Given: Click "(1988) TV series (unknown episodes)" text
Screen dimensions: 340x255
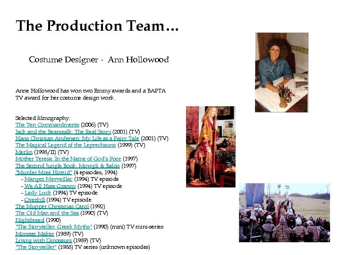Looking at the screenshot, I should point(104,247).
